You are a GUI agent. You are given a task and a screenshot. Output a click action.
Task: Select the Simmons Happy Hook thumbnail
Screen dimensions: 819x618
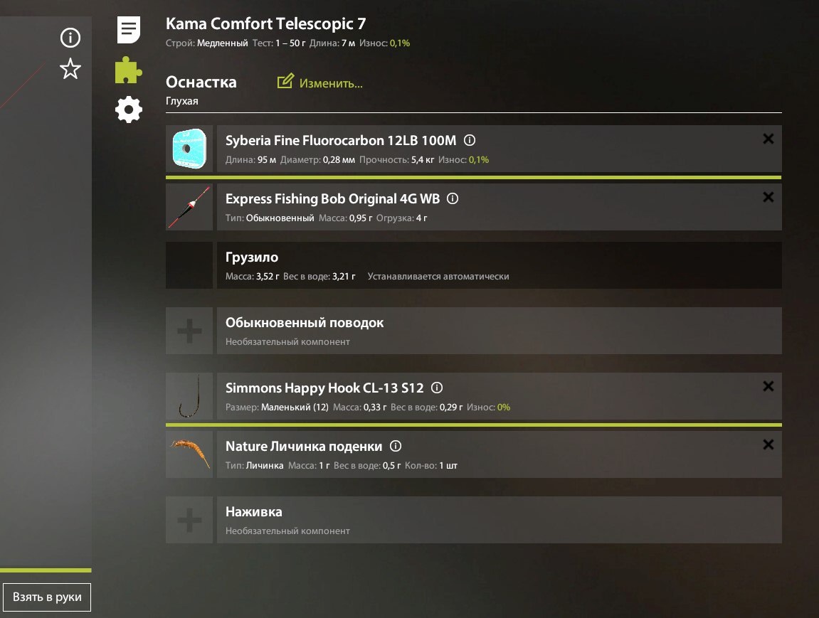point(189,396)
